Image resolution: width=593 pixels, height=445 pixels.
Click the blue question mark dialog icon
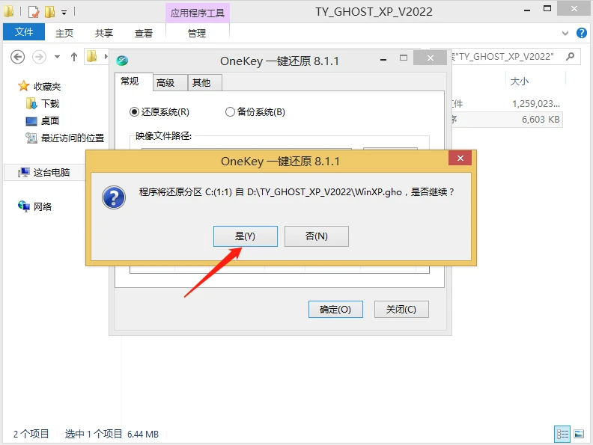[x=114, y=197]
